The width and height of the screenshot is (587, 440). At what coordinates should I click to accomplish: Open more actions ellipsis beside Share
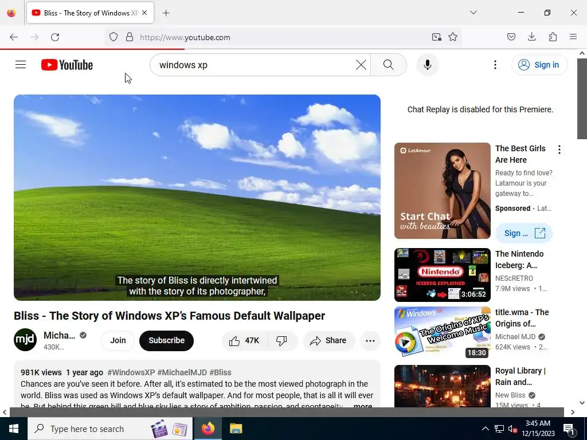[x=370, y=340]
